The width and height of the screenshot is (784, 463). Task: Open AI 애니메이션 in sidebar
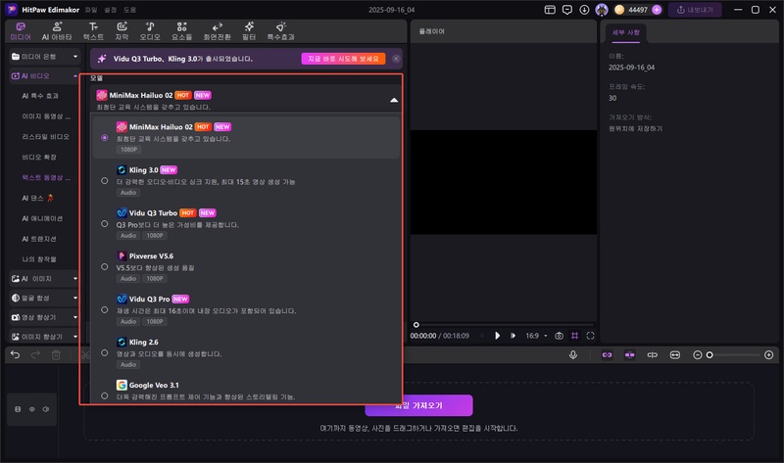click(42, 218)
